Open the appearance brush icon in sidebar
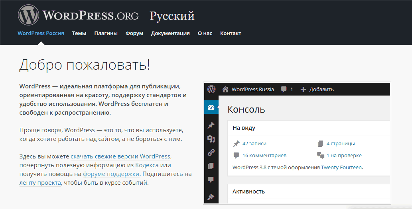The image size is (412, 209). coord(211,197)
